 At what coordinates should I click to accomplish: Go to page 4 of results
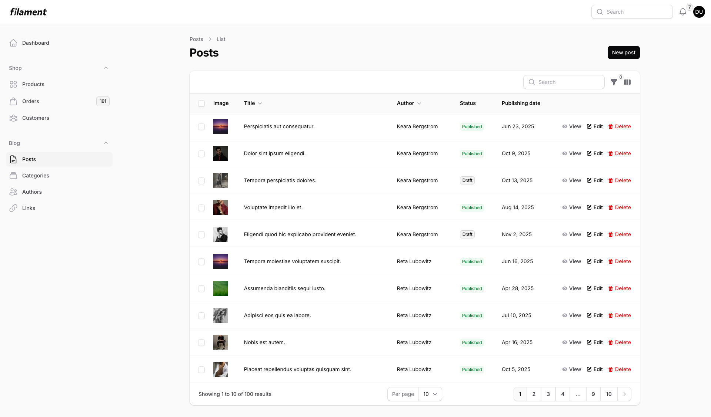coord(563,394)
